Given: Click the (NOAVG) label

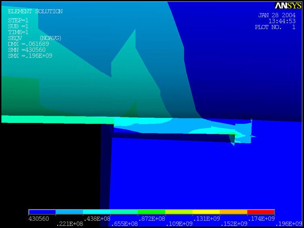Looking at the screenshot, I should (x=50, y=38).
